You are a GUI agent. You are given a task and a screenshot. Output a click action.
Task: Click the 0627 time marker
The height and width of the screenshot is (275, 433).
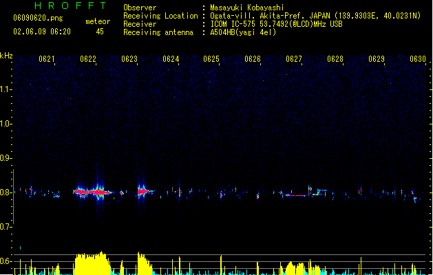coord(294,59)
